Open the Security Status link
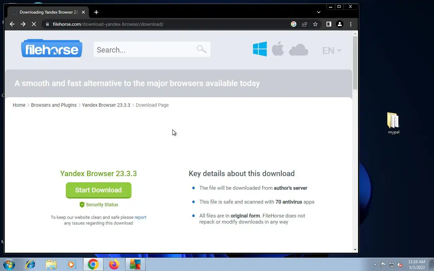This screenshot has width=434, height=271. [102, 205]
